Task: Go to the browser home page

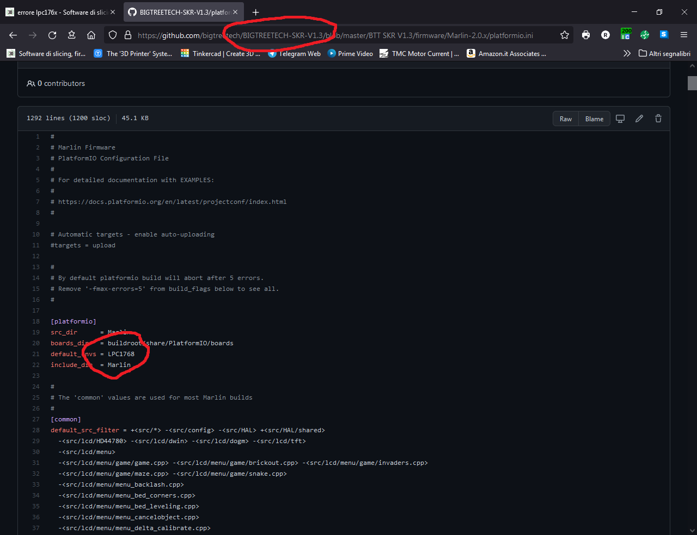Action: [91, 35]
